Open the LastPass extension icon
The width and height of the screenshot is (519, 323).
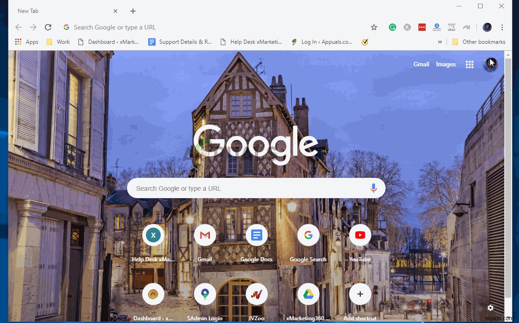[422, 27]
